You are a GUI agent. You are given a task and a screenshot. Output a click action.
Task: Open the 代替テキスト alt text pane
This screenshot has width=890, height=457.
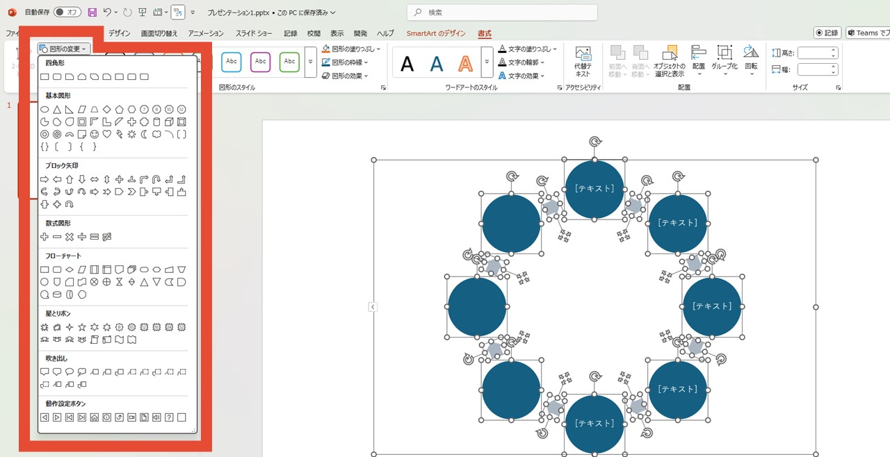click(x=583, y=62)
